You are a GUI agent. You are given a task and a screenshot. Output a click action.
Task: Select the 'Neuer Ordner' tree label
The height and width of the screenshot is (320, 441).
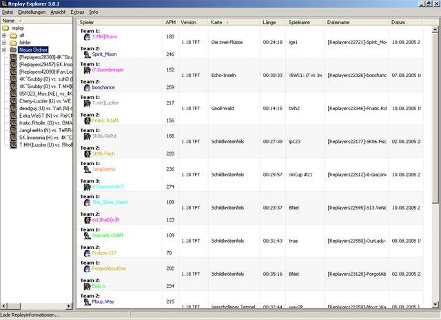[x=33, y=50]
